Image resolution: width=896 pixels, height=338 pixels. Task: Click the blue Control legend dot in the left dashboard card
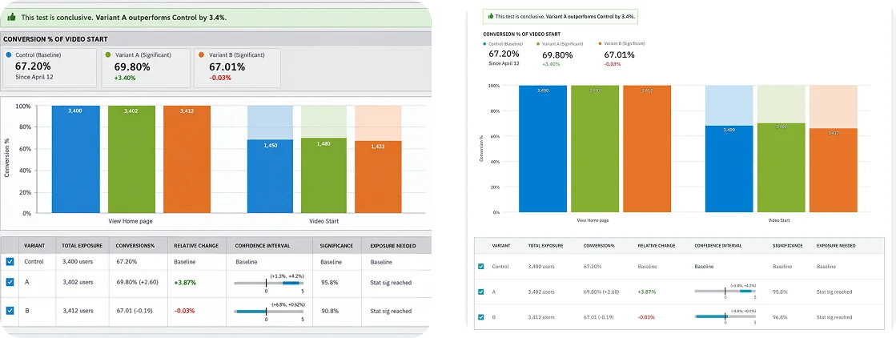8,55
